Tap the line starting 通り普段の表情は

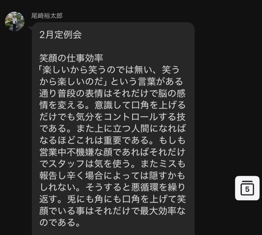tap(113, 93)
